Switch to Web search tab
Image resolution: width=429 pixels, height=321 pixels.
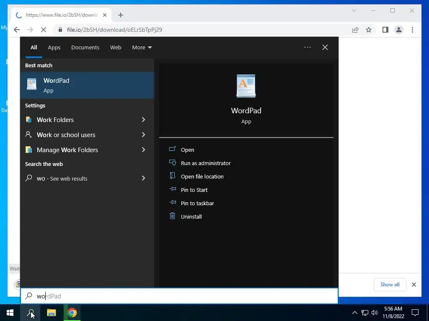click(116, 48)
